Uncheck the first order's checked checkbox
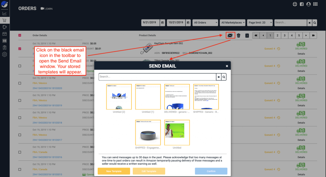Image resolution: width=326 pixels, height=177 pixels. tap(20, 49)
